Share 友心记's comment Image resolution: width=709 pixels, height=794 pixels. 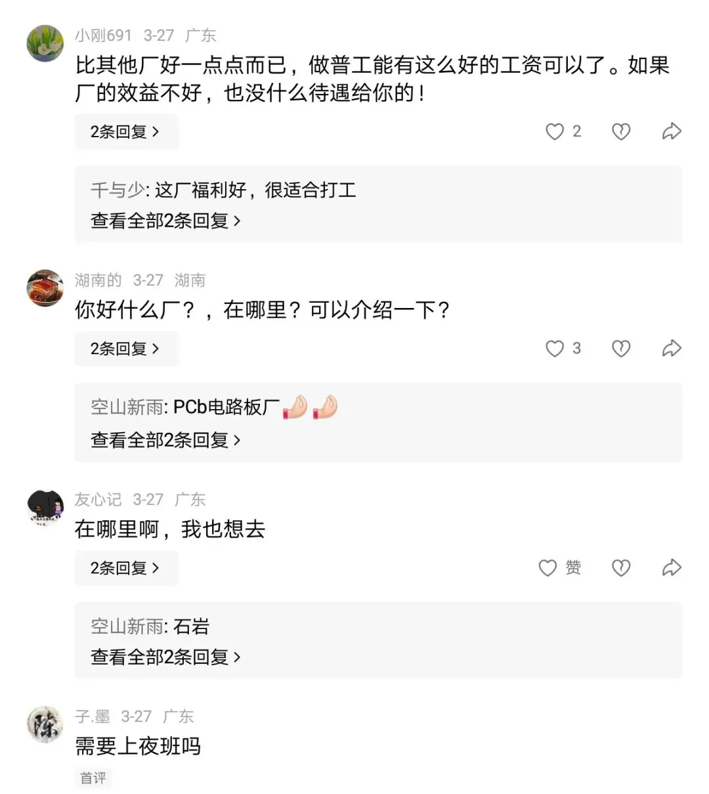tap(671, 567)
